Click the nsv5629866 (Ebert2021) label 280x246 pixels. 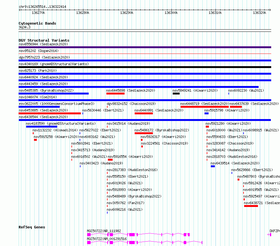pos(252,170)
